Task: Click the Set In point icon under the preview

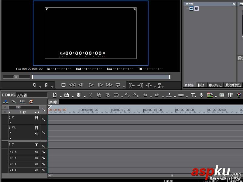Action: 131,86
